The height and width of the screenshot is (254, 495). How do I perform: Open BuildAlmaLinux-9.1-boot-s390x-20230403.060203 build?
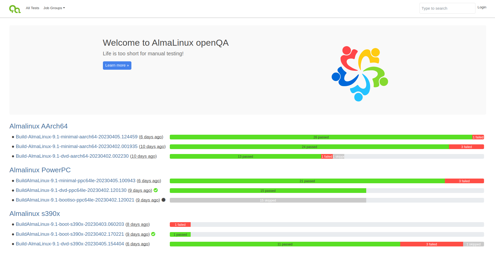tap(70, 224)
